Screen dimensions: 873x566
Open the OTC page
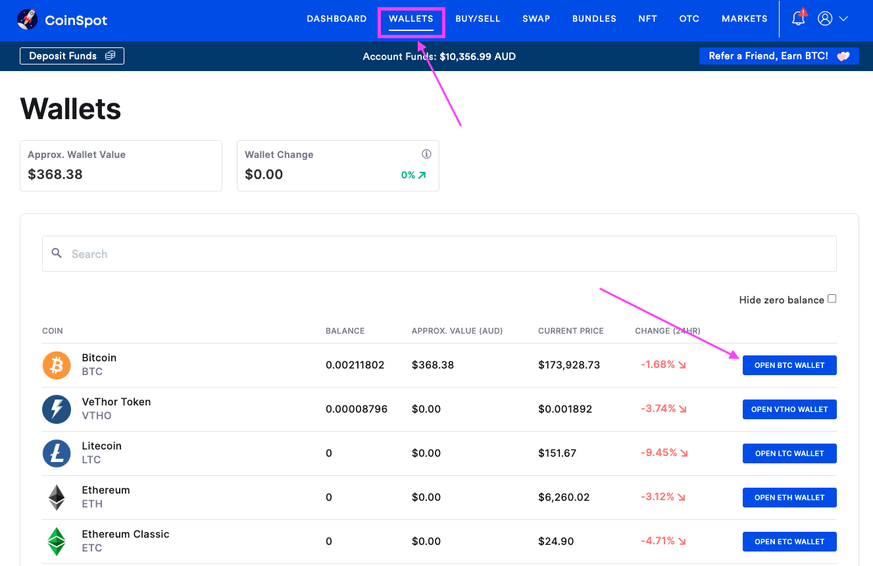pos(689,18)
